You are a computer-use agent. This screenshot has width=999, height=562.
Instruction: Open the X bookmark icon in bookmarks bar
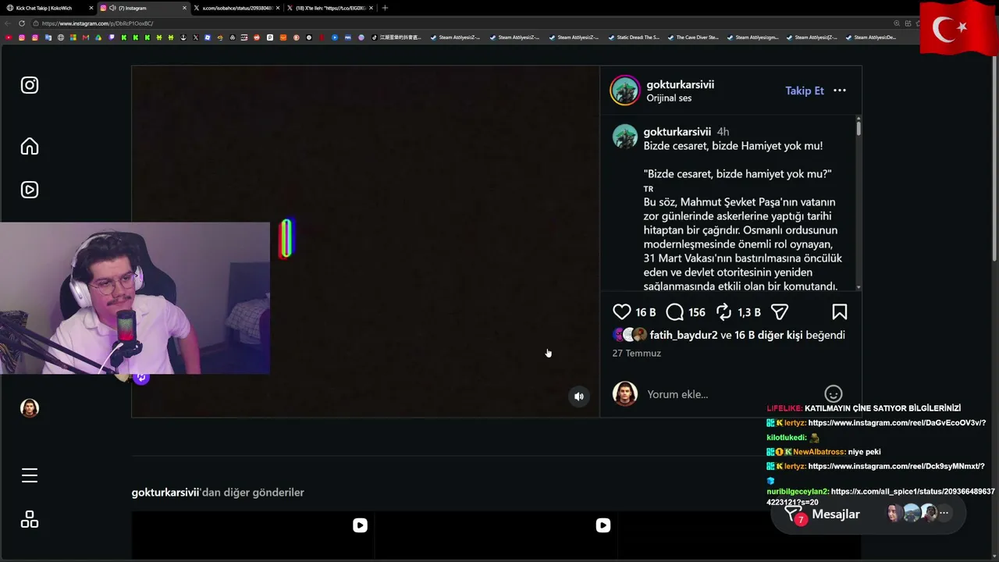tap(196, 37)
